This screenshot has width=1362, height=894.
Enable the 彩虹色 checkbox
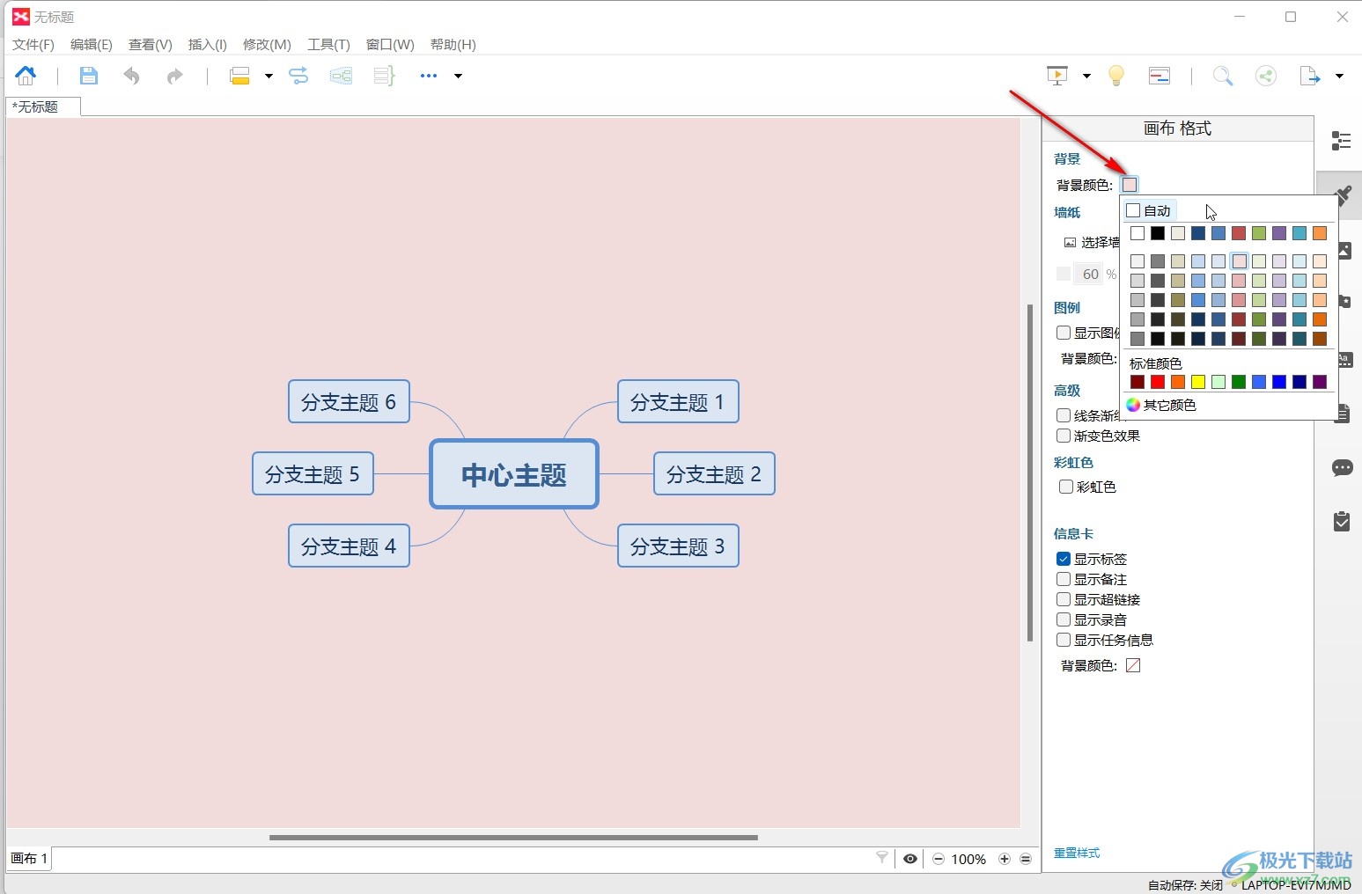(1066, 487)
